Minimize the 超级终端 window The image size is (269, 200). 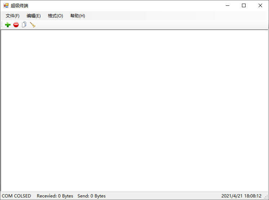pyautogui.click(x=228, y=5)
